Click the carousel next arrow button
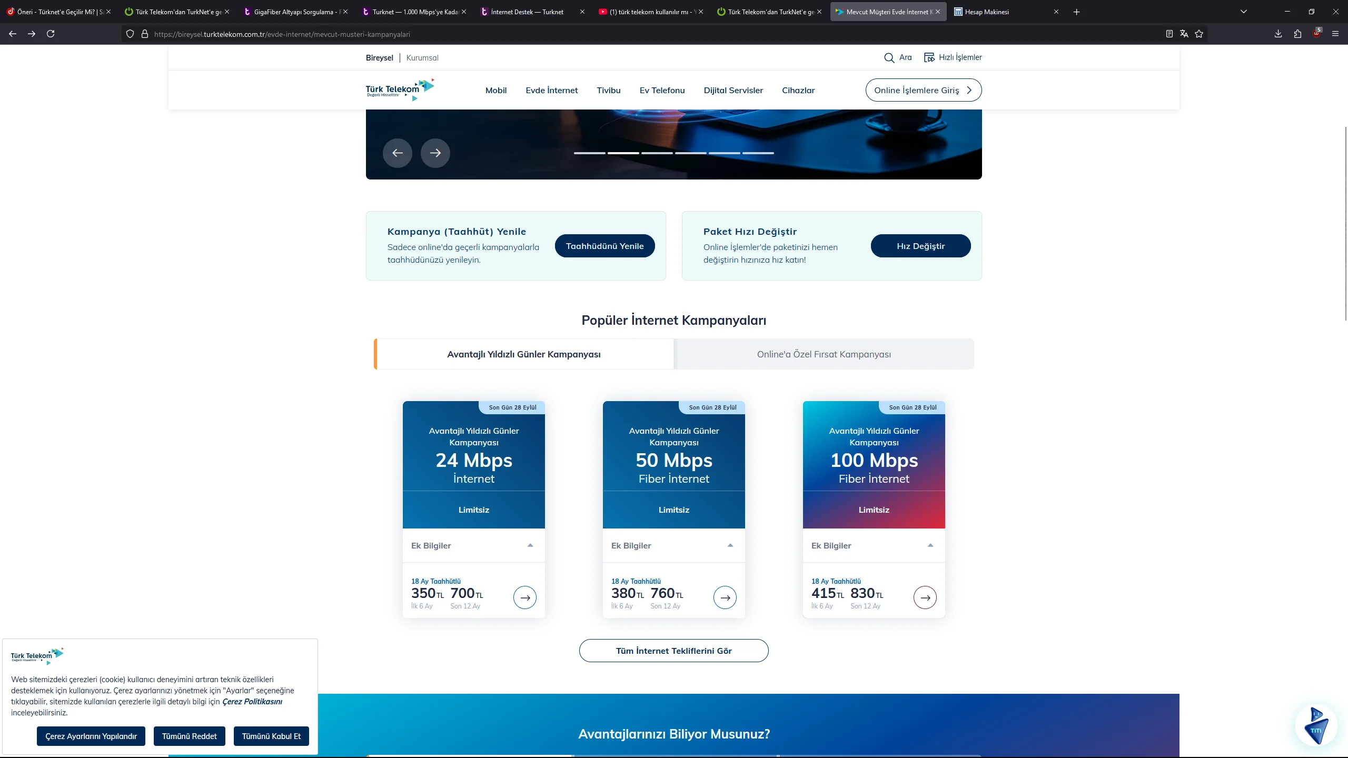 [x=435, y=153]
